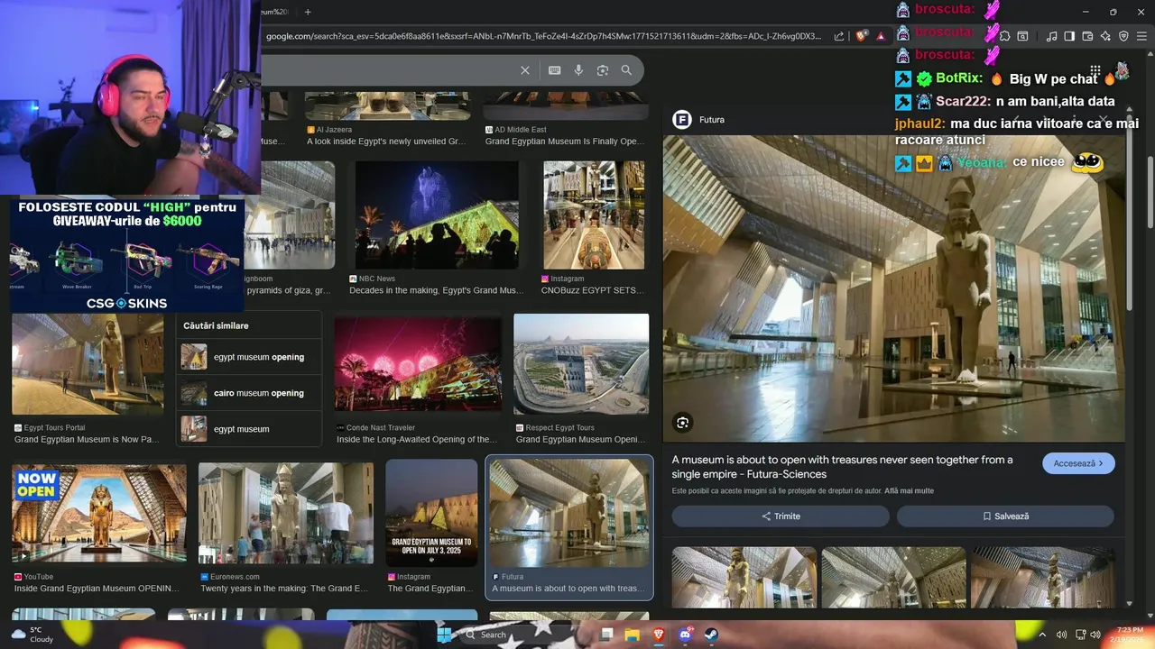Open Respect Egypt Tours aerial thumbnail
Image resolution: width=1155 pixels, height=649 pixels.
(x=581, y=364)
